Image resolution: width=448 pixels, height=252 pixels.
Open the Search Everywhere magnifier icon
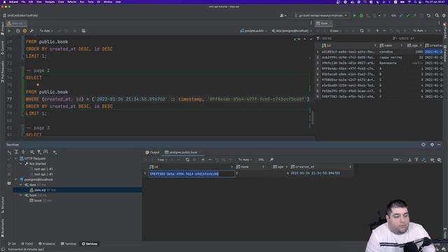tap(437, 15)
